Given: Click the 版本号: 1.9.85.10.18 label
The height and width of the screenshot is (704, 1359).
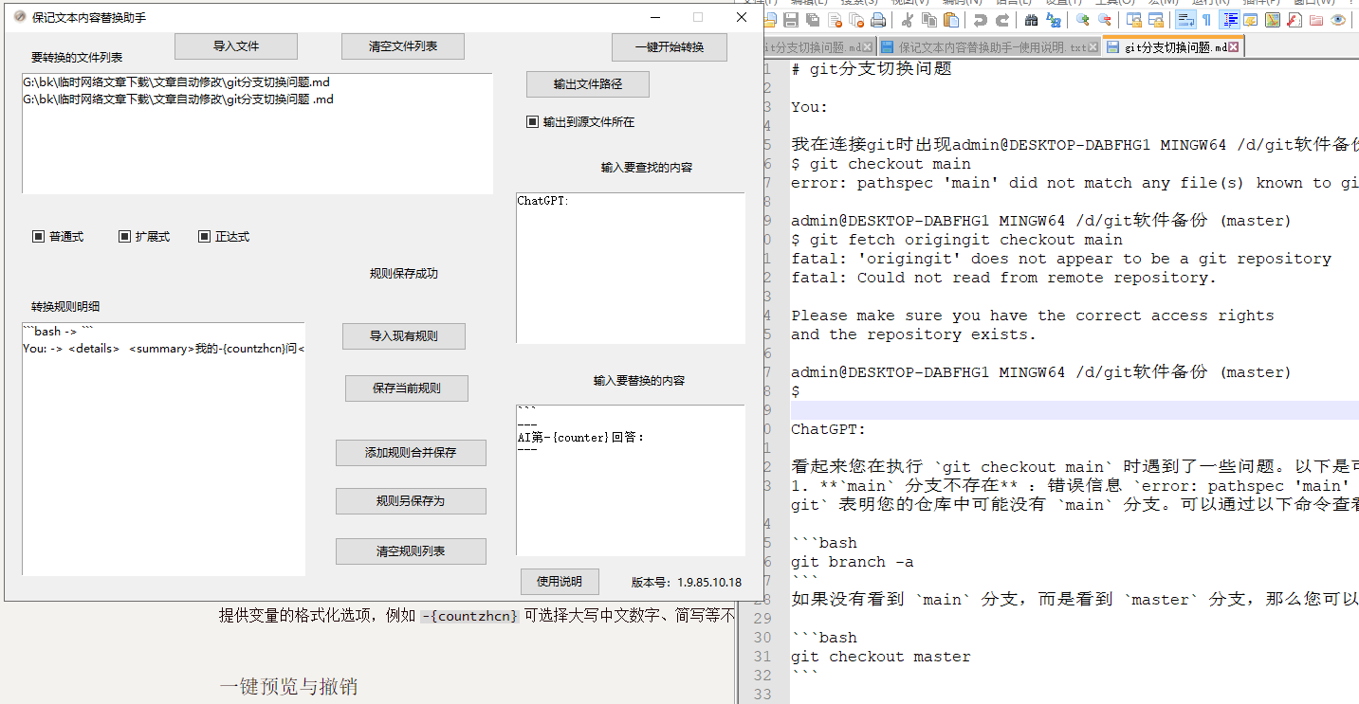Looking at the screenshot, I should click(687, 583).
